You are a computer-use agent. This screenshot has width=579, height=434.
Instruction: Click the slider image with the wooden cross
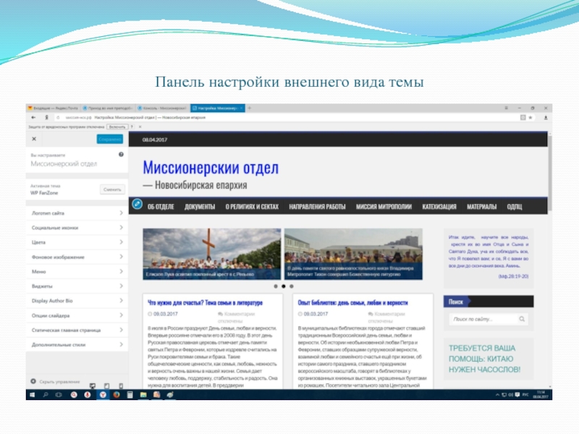(x=212, y=254)
